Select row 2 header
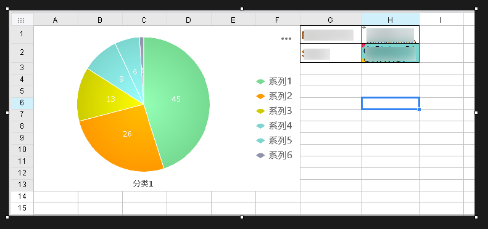This screenshot has width=488, height=229. pos(22,52)
